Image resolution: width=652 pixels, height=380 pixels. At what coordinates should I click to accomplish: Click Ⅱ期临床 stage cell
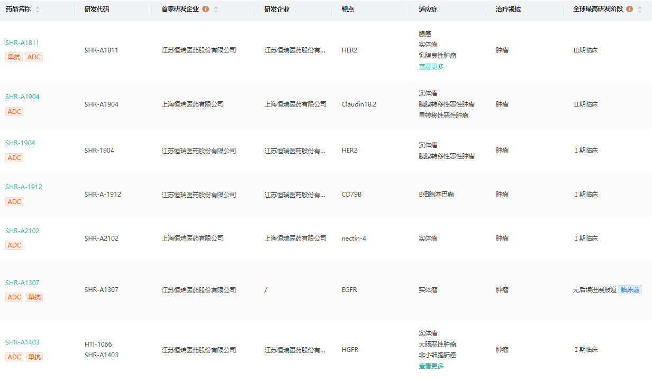point(586,104)
